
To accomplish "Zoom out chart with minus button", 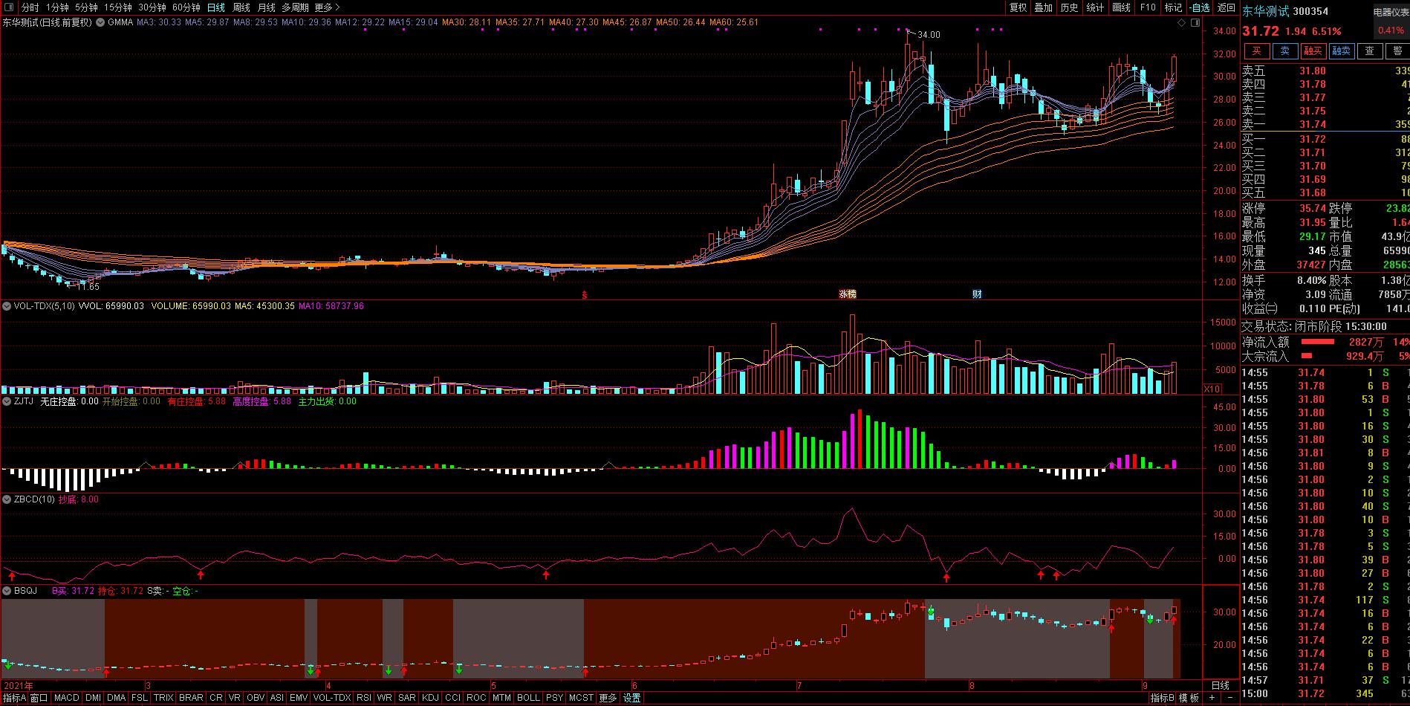I will (1229, 698).
